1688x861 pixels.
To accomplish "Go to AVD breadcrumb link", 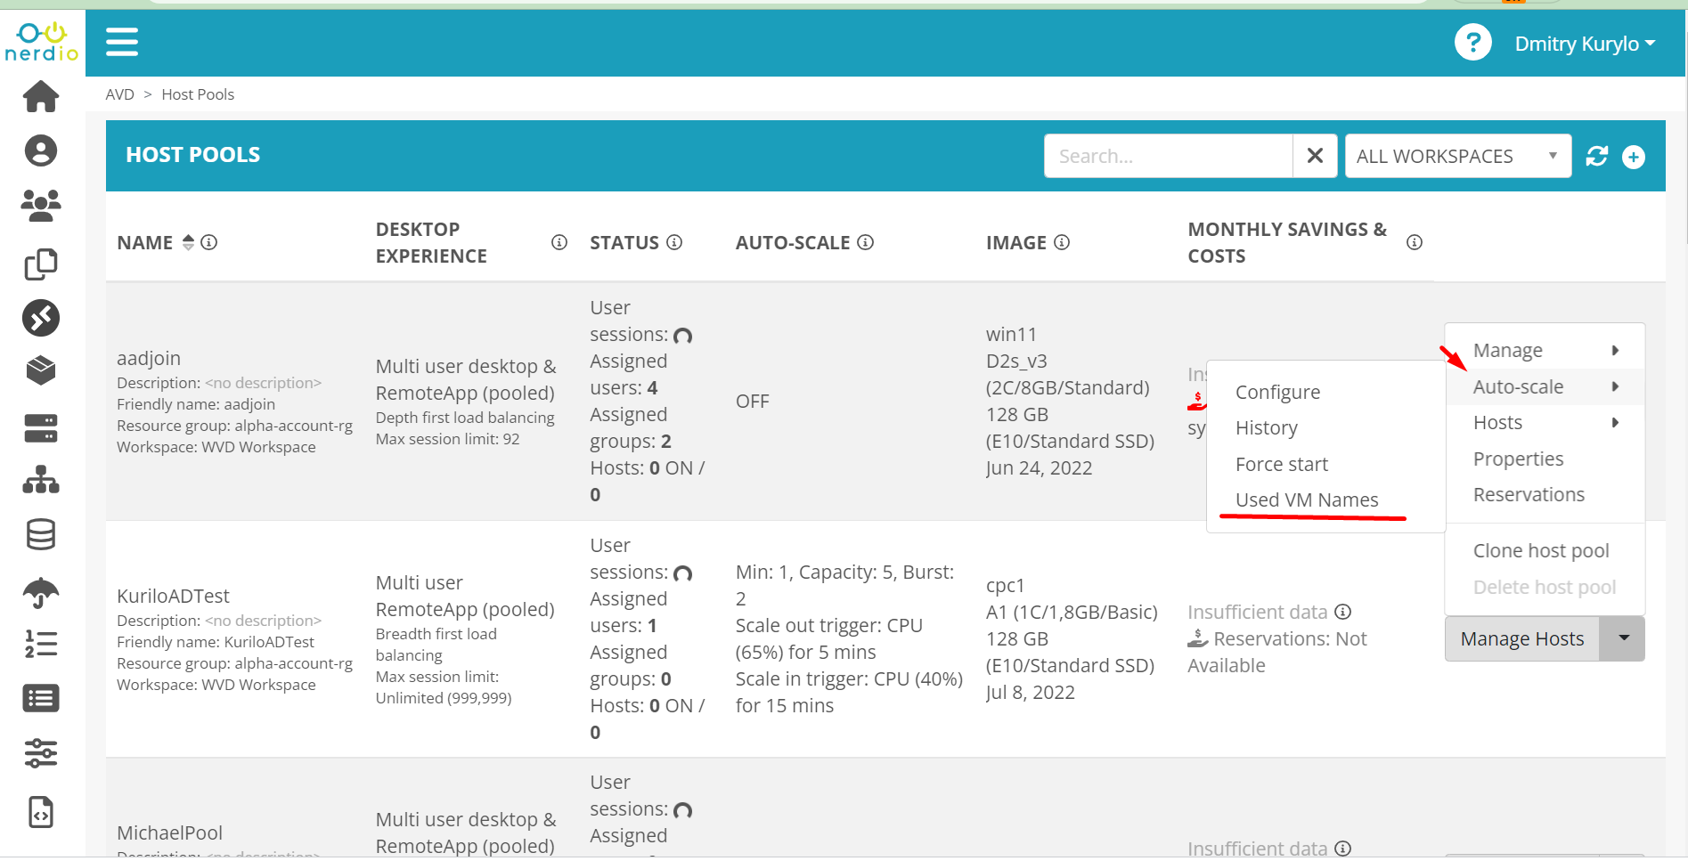I will (x=119, y=94).
